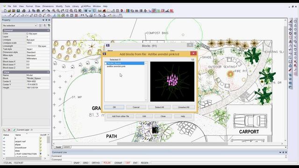This screenshot has height=168, width=299.
Task: Click the Redo arrow icon
Action: click(48, 11)
